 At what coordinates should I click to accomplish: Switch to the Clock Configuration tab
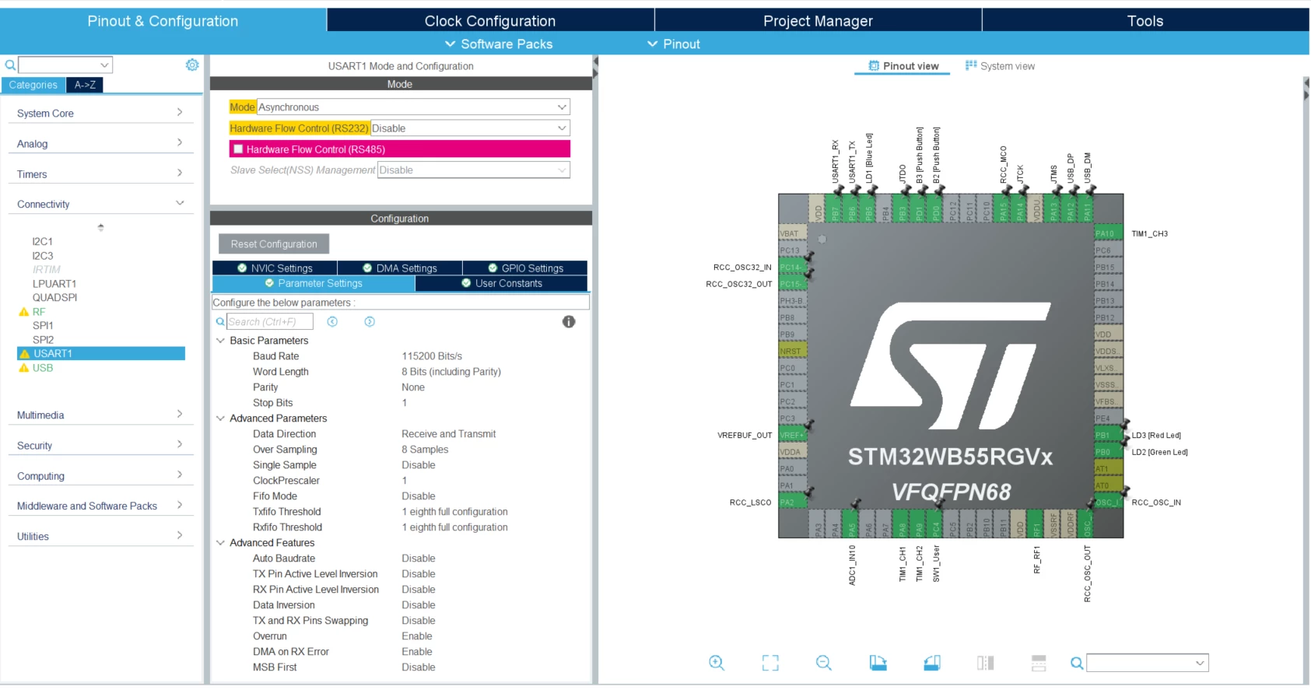490,21
